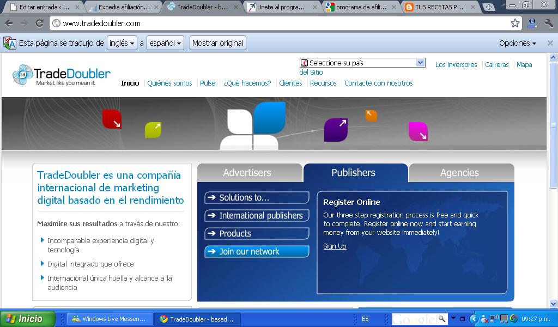This screenshot has width=558, height=327.
Task: Click the Sign Up link
Action: (x=335, y=246)
